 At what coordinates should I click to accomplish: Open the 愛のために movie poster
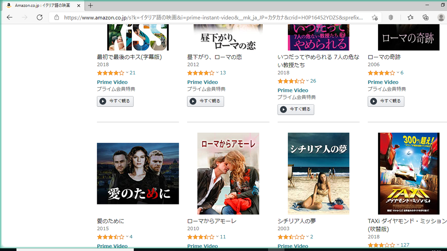point(138,173)
